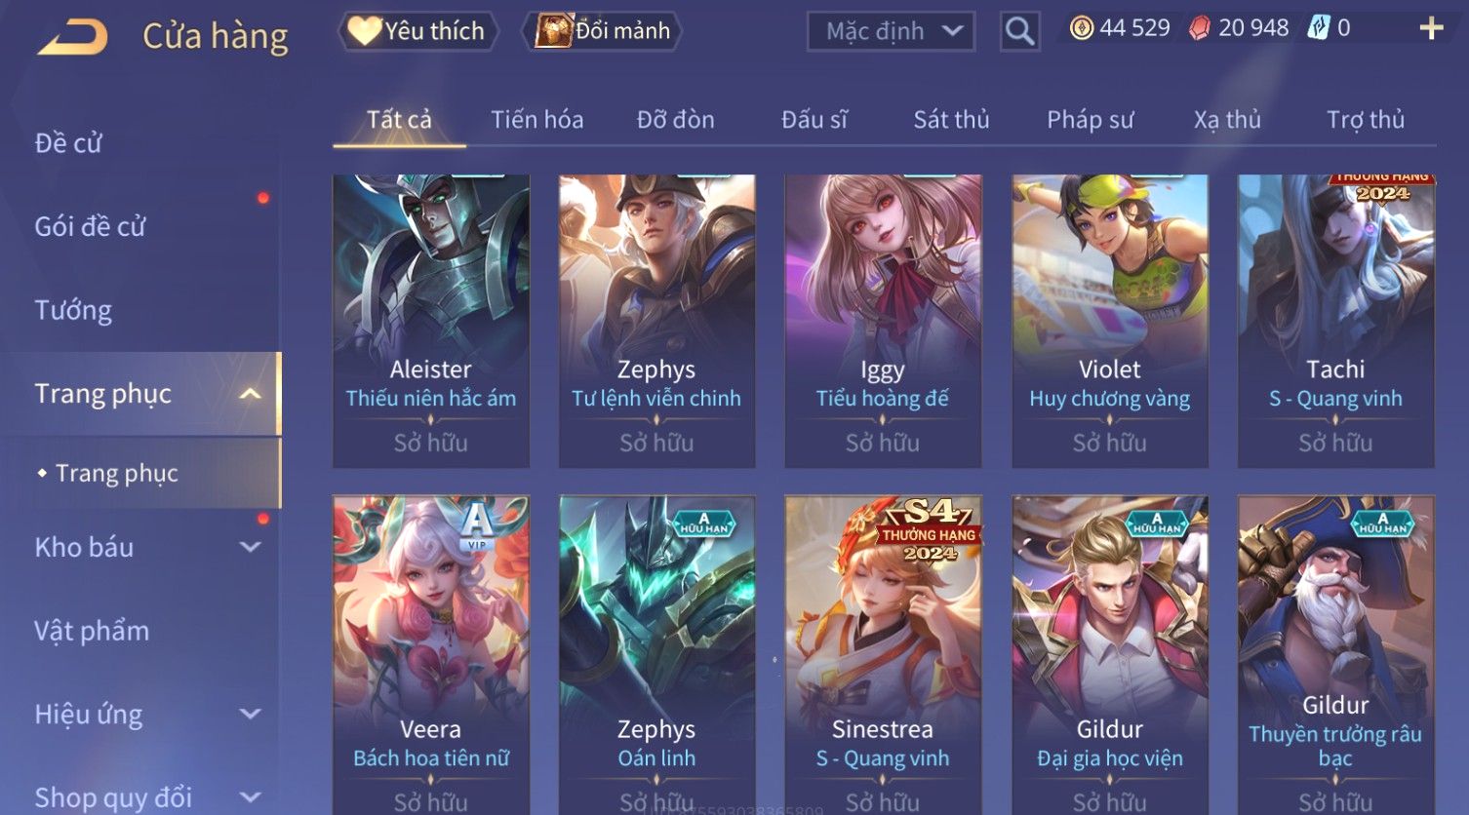The width and height of the screenshot is (1469, 815).
Task: Click the red gem currency icon
Action: 1200,28
